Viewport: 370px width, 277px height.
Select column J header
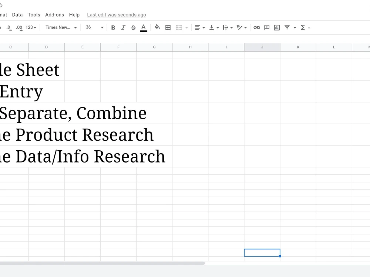point(262,47)
